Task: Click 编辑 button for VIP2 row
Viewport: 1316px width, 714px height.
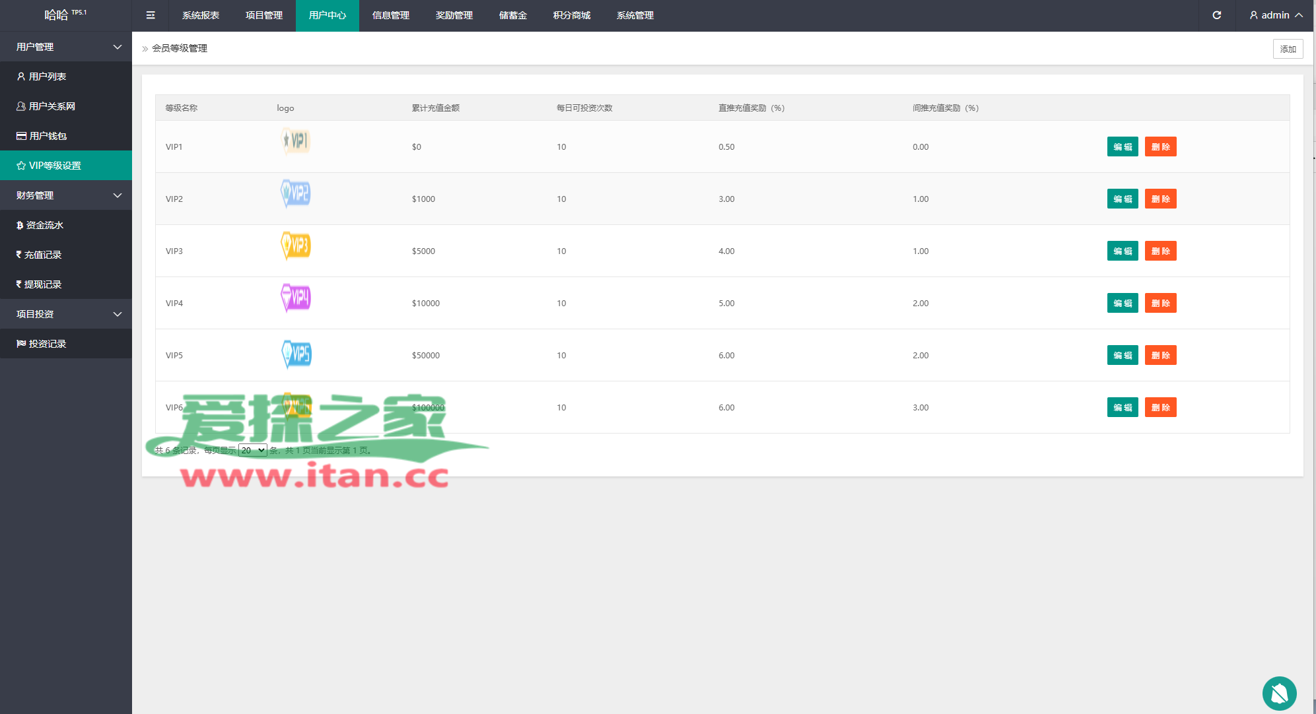Action: pos(1122,199)
